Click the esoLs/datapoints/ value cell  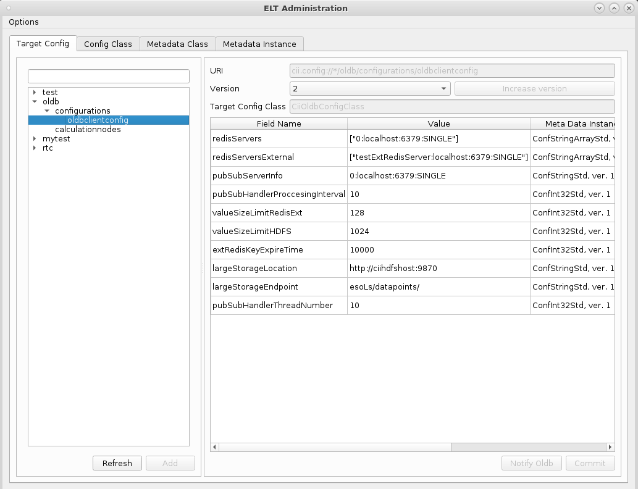pyautogui.click(x=439, y=287)
